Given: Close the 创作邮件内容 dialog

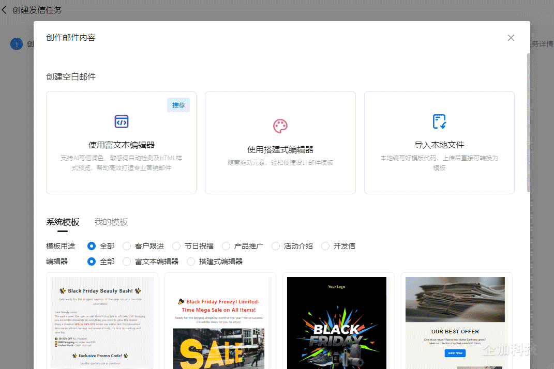Looking at the screenshot, I should [511, 38].
